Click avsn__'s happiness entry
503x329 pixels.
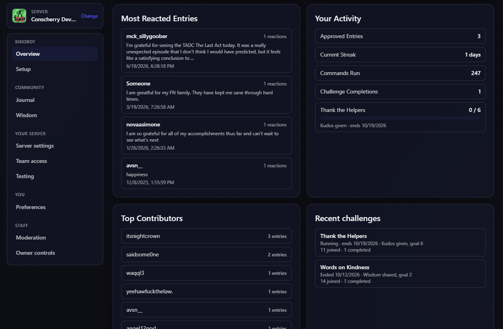coord(206,173)
